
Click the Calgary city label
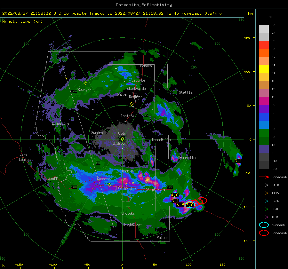click(125, 188)
